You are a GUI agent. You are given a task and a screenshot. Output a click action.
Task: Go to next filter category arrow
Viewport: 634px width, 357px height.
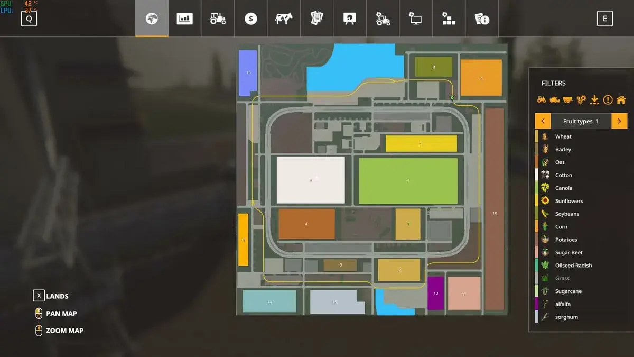coord(619,121)
